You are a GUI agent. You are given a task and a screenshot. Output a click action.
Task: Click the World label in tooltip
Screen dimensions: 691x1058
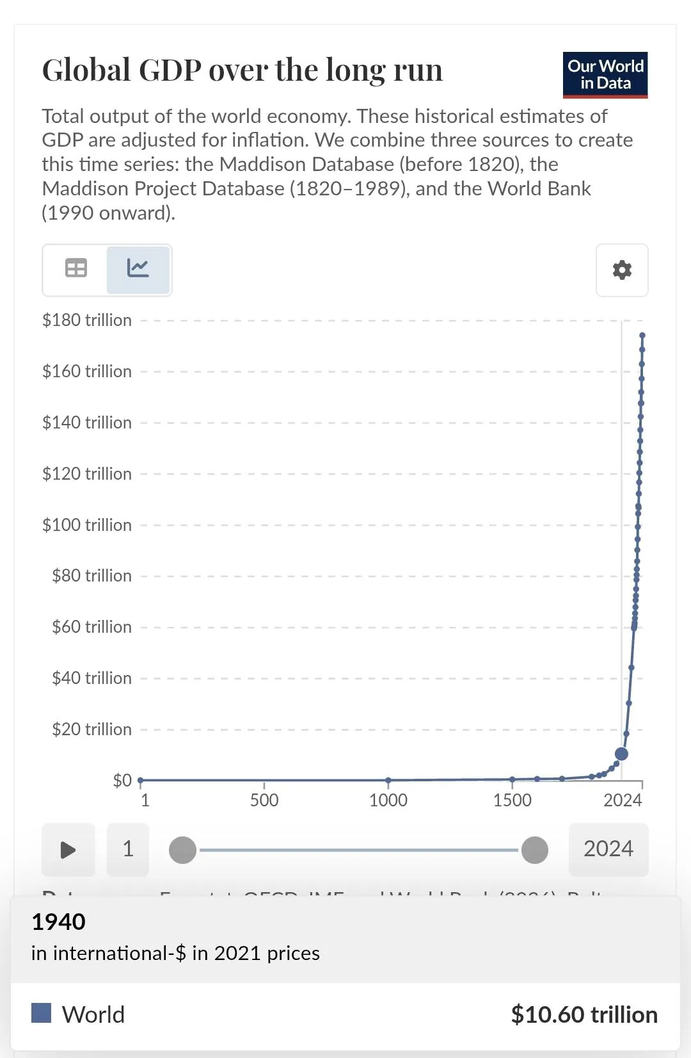pyautogui.click(x=93, y=1014)
